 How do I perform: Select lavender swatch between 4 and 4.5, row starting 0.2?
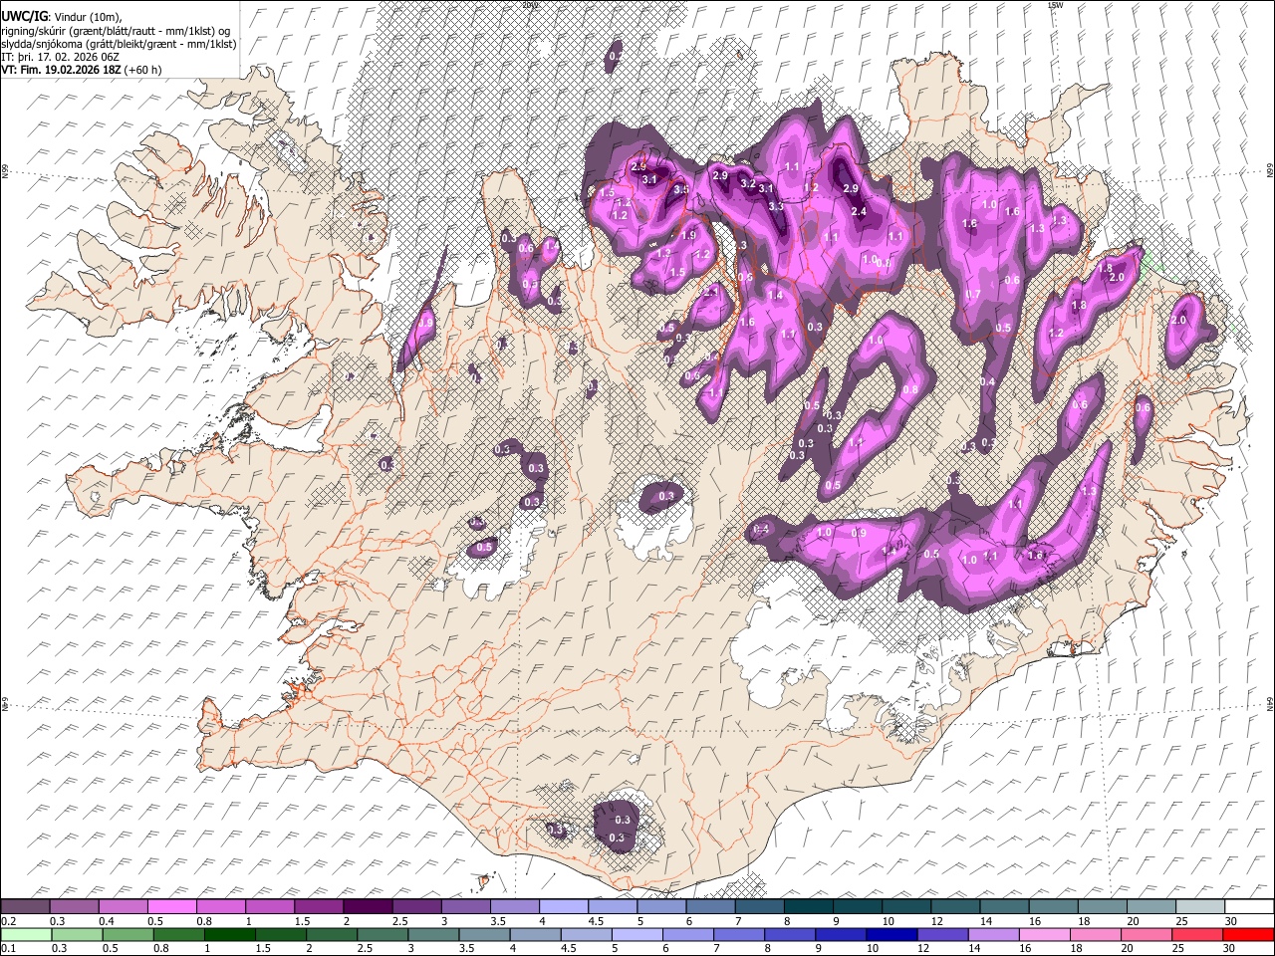[x=563, y=907]
